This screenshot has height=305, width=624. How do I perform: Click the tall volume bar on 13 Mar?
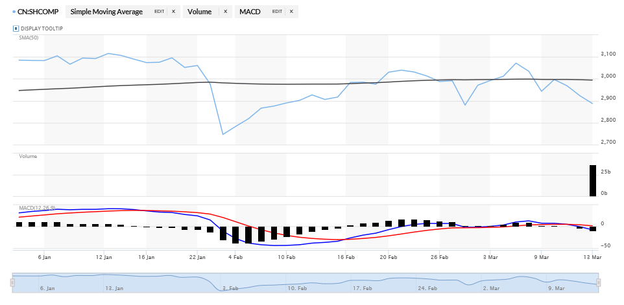[592, 181]
